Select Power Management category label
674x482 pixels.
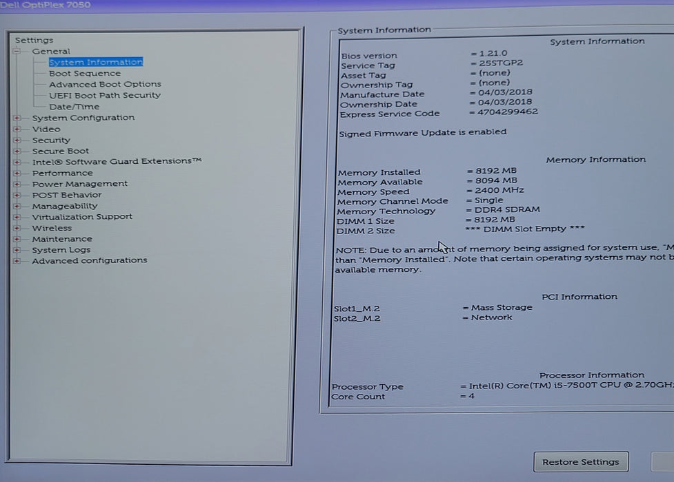pos(80,184)
